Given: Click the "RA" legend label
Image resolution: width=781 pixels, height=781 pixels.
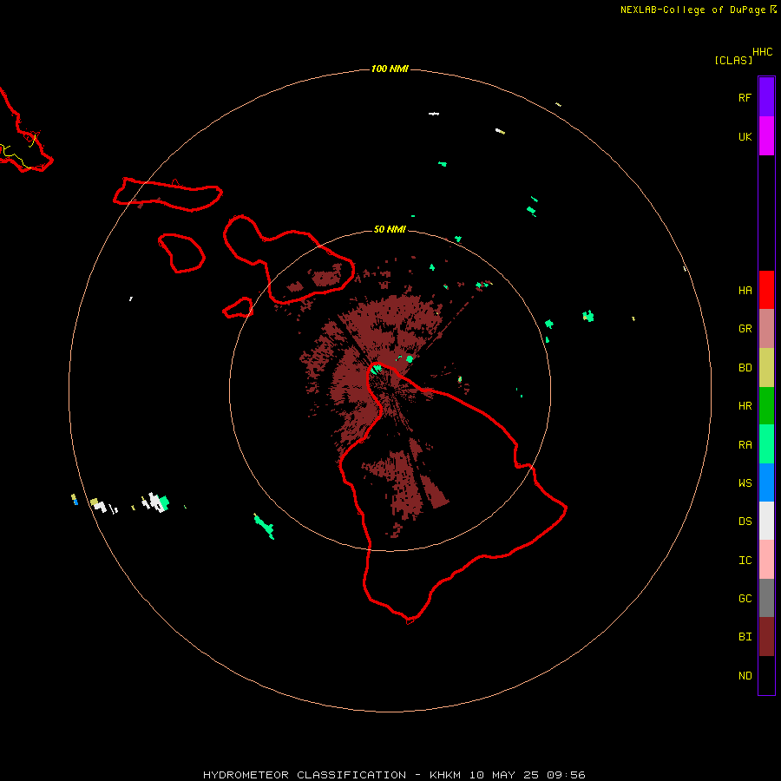Looking at the screenshot, I should click(745, 445).
